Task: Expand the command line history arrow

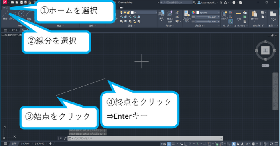Action: point(221,138)
